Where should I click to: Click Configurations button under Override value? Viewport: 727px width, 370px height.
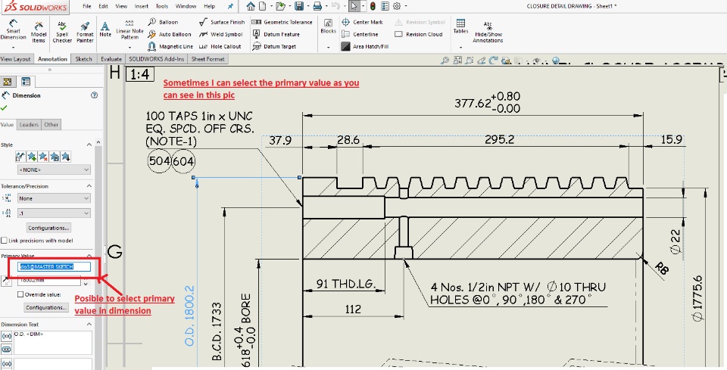pyautogui.click(x=46, y=307)
